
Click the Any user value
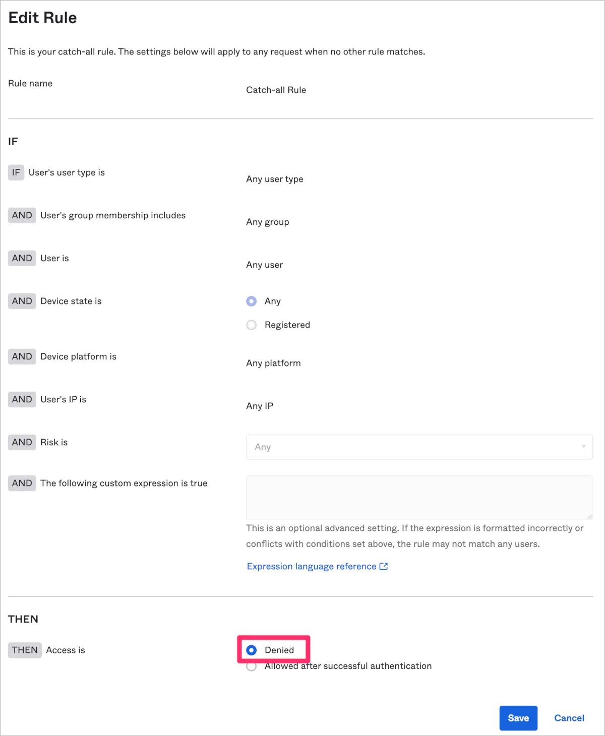pyautogui.click(x=265, y=265)
